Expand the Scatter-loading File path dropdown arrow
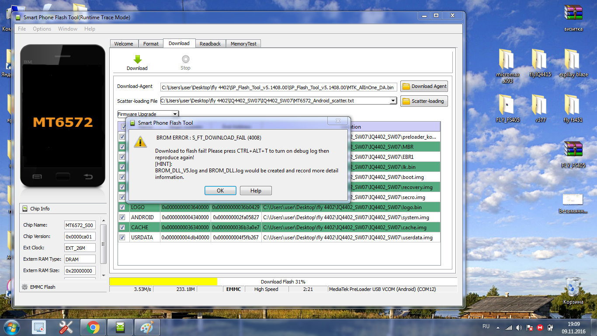This screenshot has height=336, width=597. point(393,101)
